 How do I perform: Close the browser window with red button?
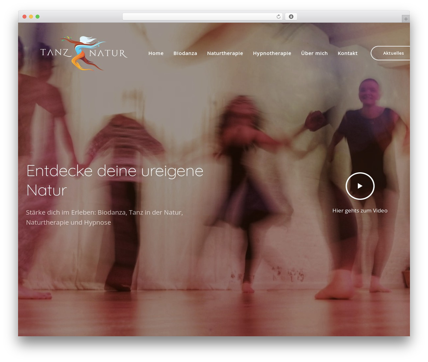click(x=24, y=17)
